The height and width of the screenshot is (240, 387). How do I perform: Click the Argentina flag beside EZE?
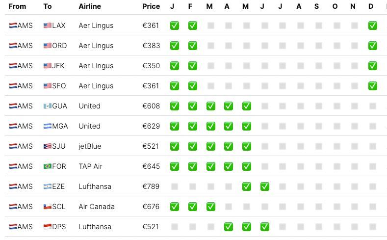coord(47,187)
